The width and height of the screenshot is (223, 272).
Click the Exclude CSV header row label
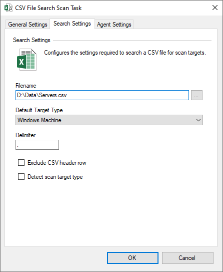pyautogui.click(x=57, y=163)
